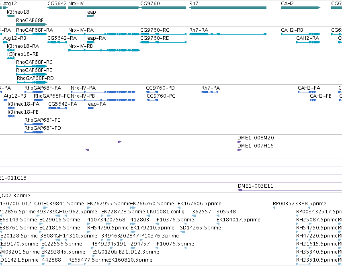Click transcript CAH2-RA
The image size is (342, 266).
tap(307, 38)
